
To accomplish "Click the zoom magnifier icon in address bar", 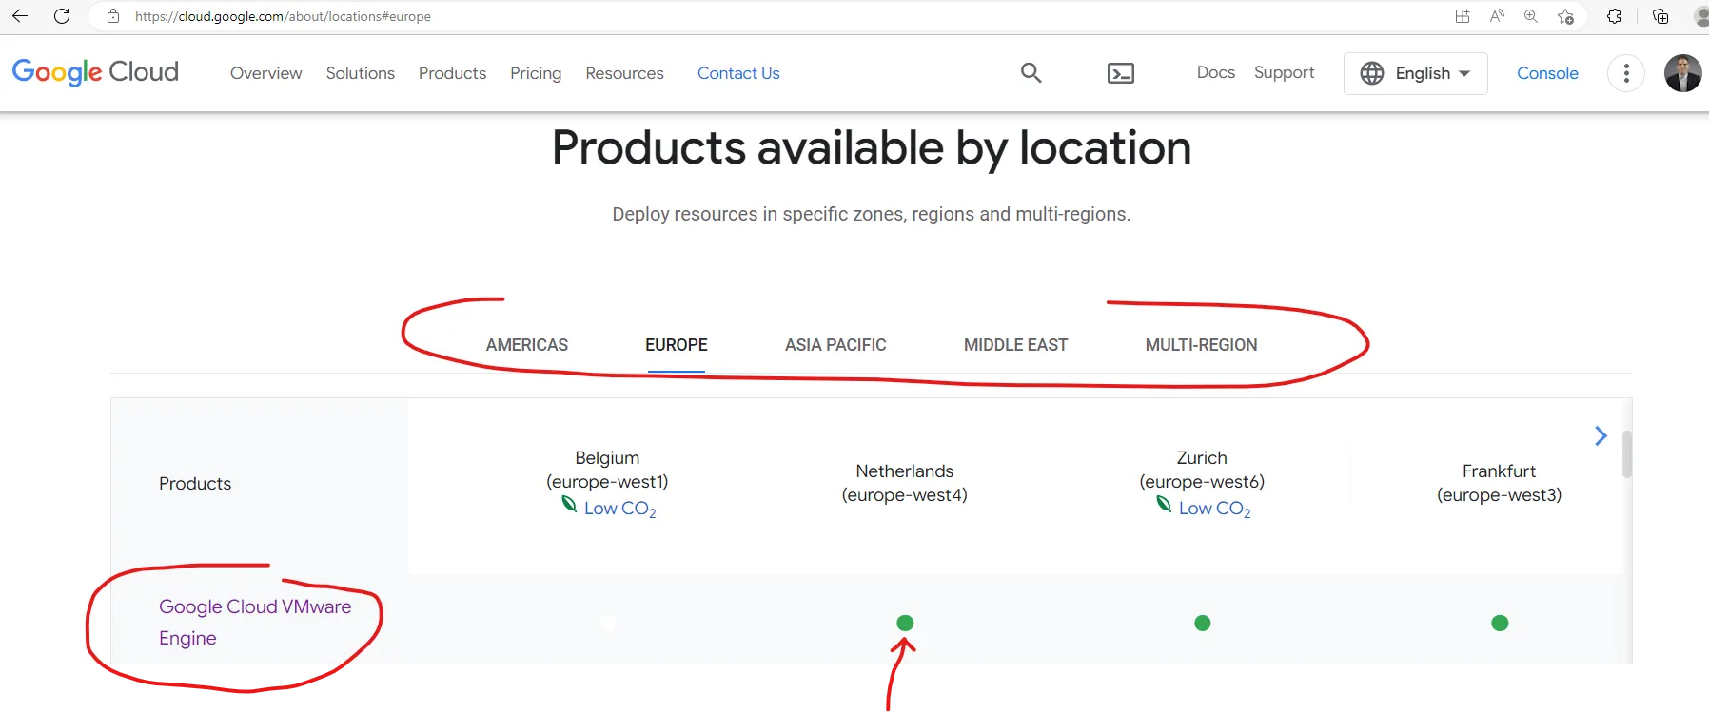I will click(1531, 16).
